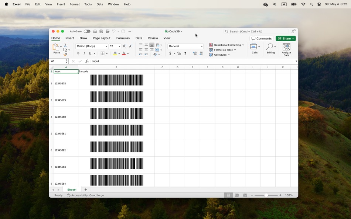Image resolution: width=351 pixels, height=219 pixels.
Task: Click the Increase Font Size icon
Action: coord(125,46)
